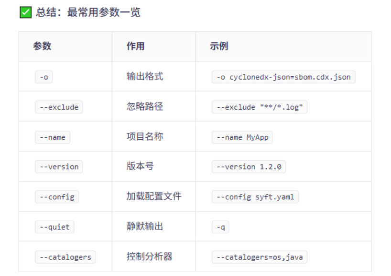Screen dimensions: 391x276
Task: Click the cyclonedx-json=sbom.cdx.json example code
Action: click(x=283, y=77)
